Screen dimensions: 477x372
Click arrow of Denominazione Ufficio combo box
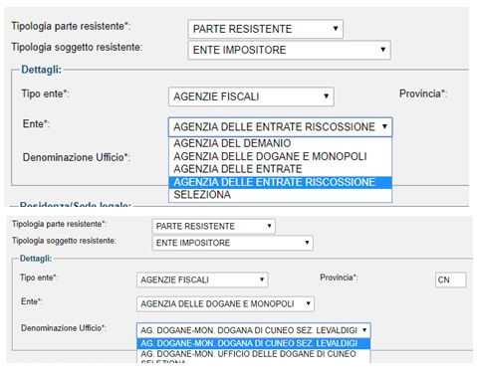(364, 330)
